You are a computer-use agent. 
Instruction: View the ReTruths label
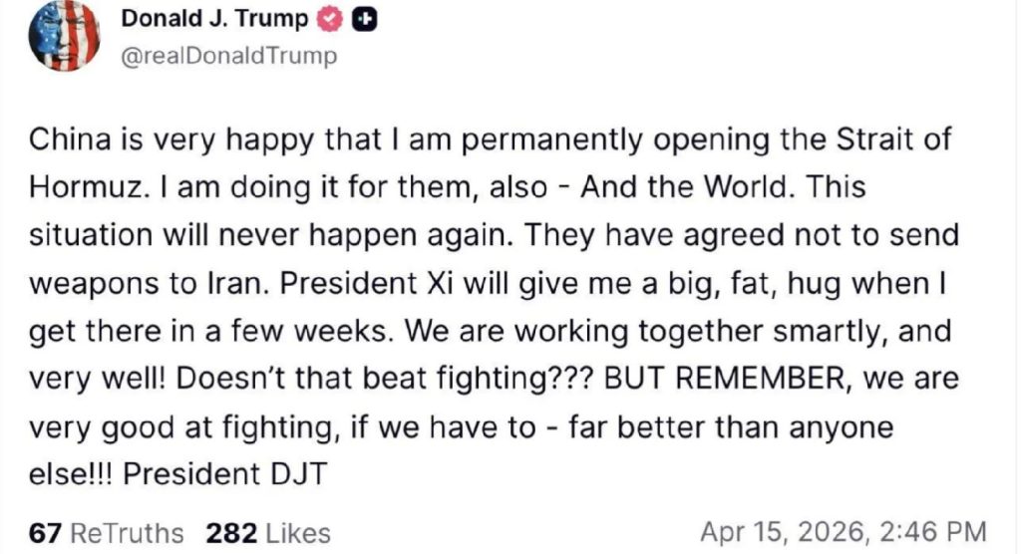[128, 533]
